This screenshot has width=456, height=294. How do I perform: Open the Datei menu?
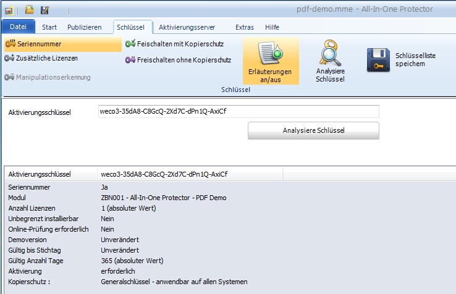pyautogui.click(x=19, y=27)
